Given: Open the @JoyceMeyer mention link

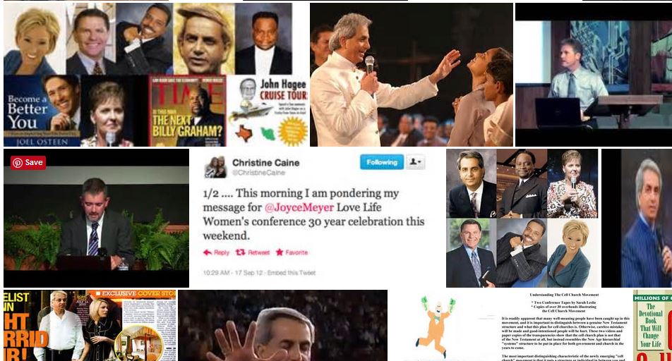Looking at the screenshot, I should 299,207.
